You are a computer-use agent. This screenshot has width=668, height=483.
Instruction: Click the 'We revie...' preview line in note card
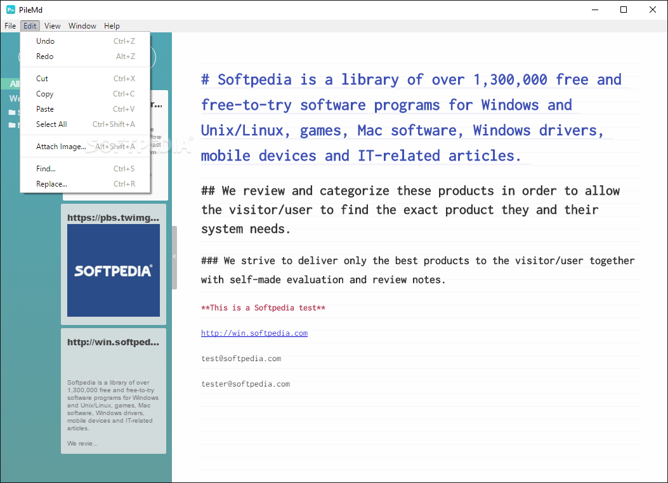(82, 444)
